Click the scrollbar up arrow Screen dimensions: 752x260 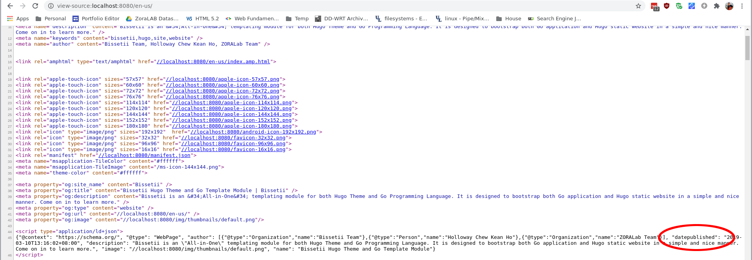747,29
